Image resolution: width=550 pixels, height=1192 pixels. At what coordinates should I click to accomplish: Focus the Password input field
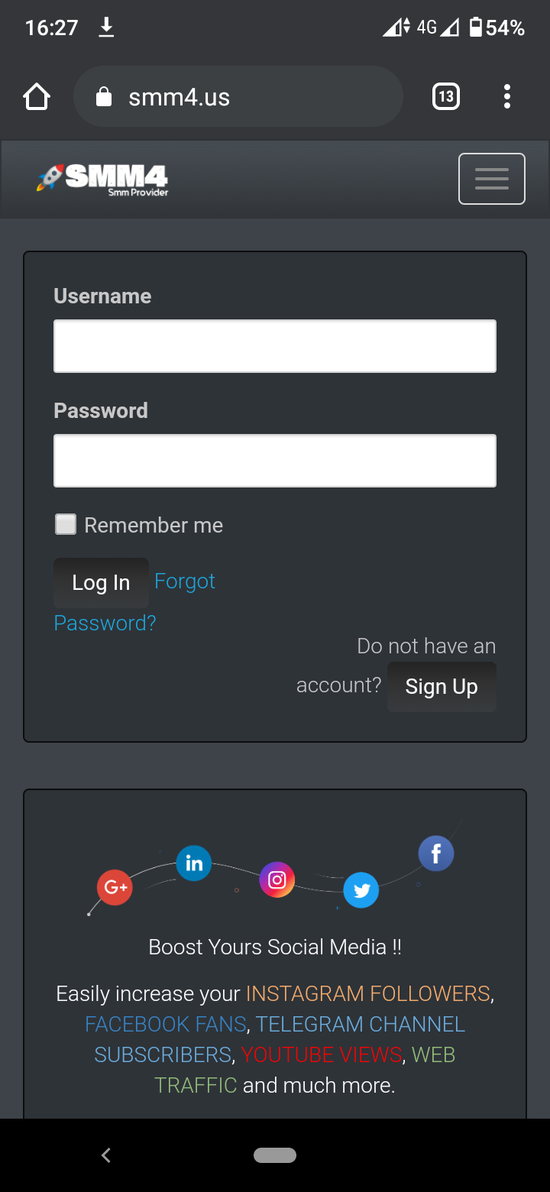click(275, 461)
